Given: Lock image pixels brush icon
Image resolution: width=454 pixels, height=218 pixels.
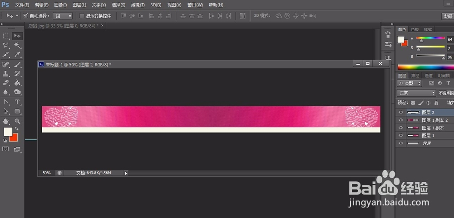Looking at the screenshot, I should click(421, 103).
